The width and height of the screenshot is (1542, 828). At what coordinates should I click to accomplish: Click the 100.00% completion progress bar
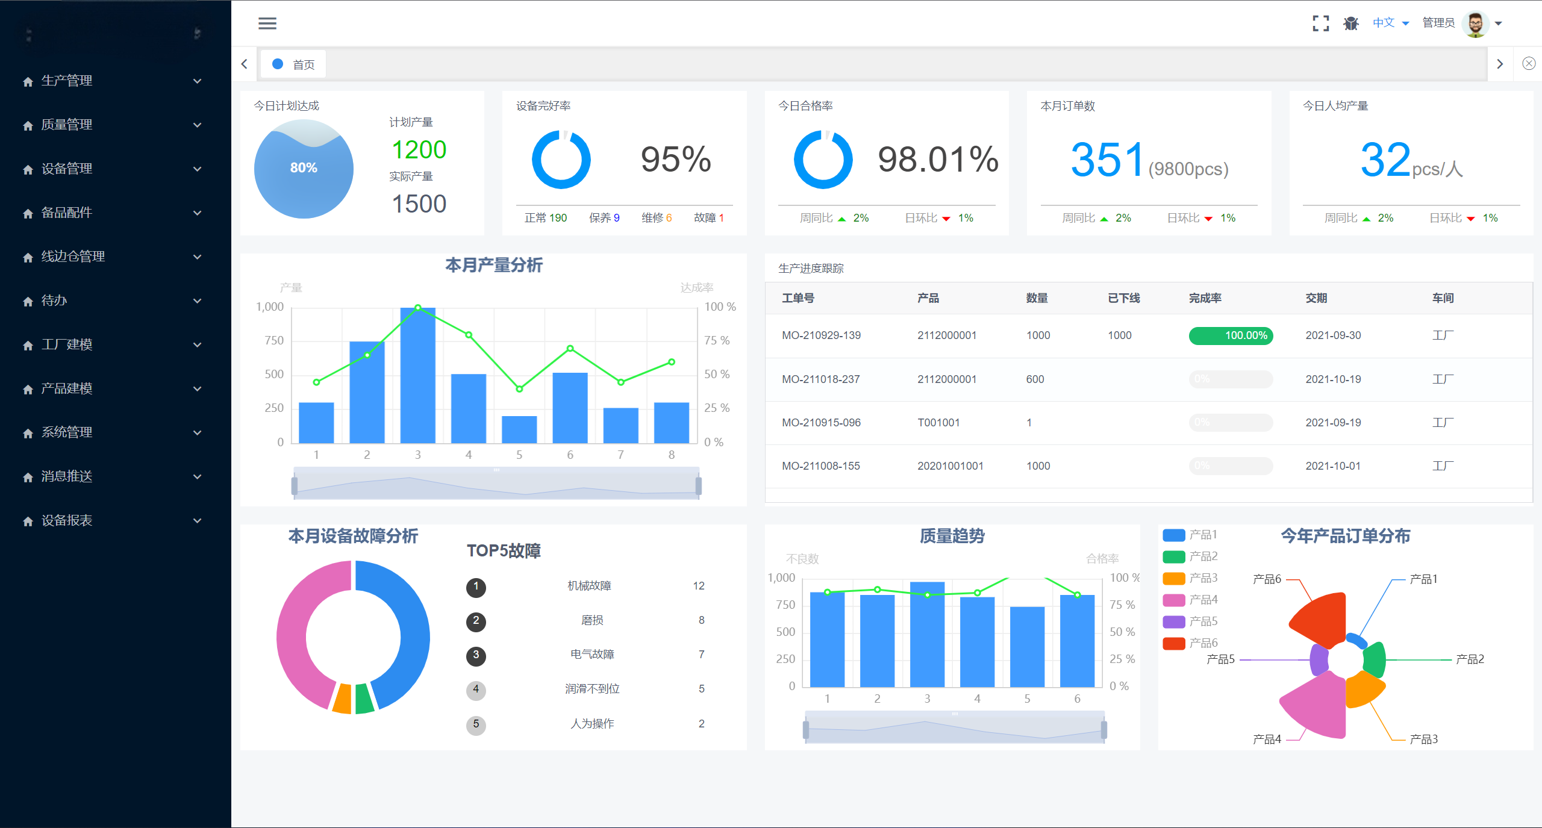(x=1231, y=335)
